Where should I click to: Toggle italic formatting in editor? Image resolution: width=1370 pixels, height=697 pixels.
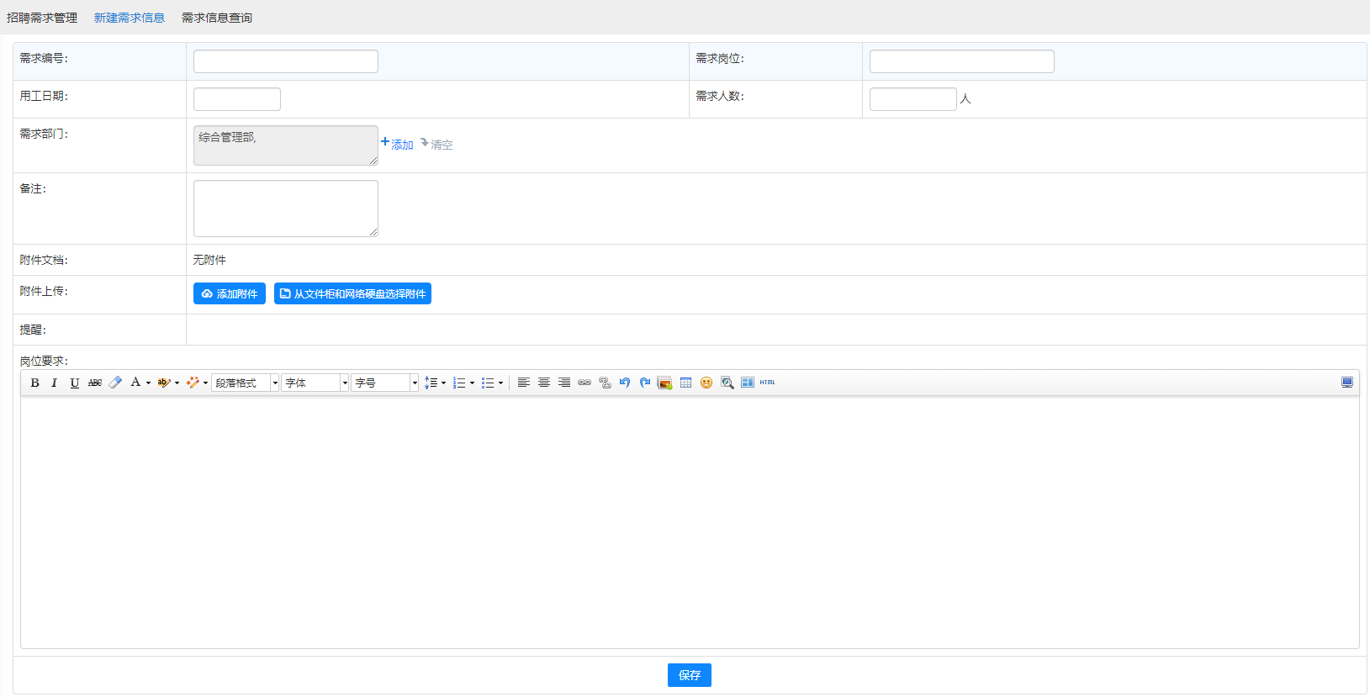point(55,383)
